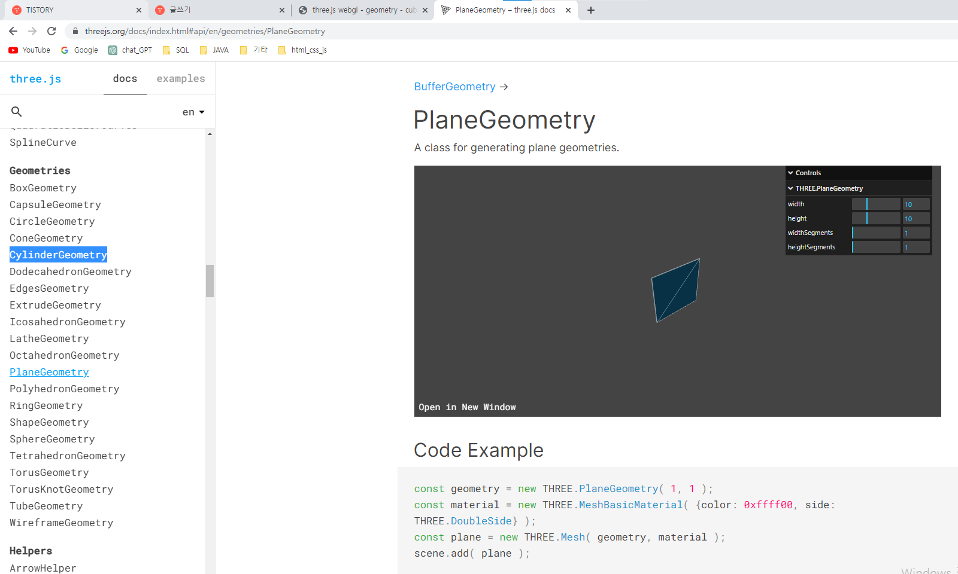Click the address bar URL

[x=205, y=31]
